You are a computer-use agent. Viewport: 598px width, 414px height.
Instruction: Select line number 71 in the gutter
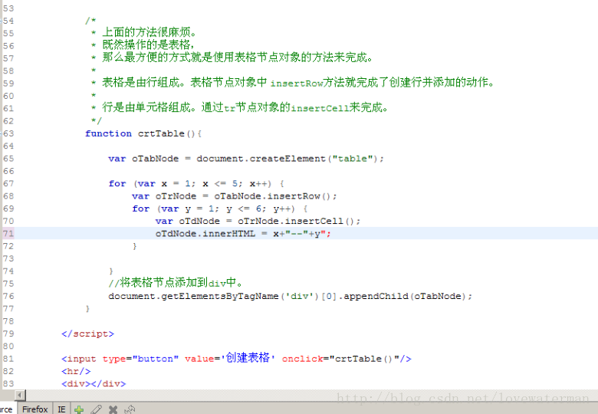pos(8,233)
